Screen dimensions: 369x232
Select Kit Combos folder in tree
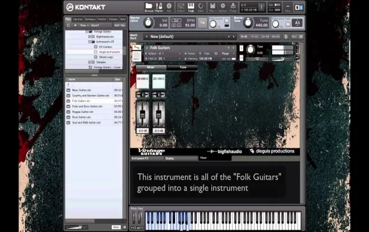tap(106, 47)
